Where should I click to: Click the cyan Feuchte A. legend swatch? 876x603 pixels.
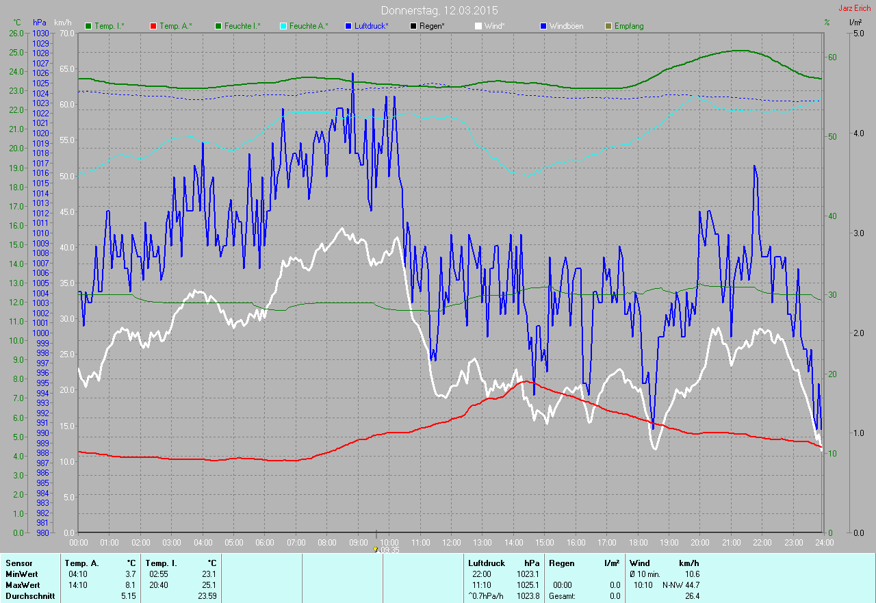[283, 26]
